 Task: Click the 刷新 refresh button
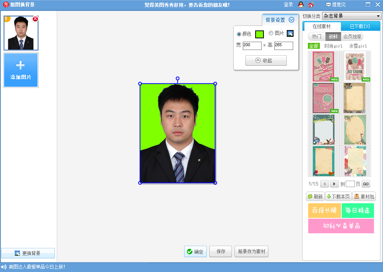[315, 196]
